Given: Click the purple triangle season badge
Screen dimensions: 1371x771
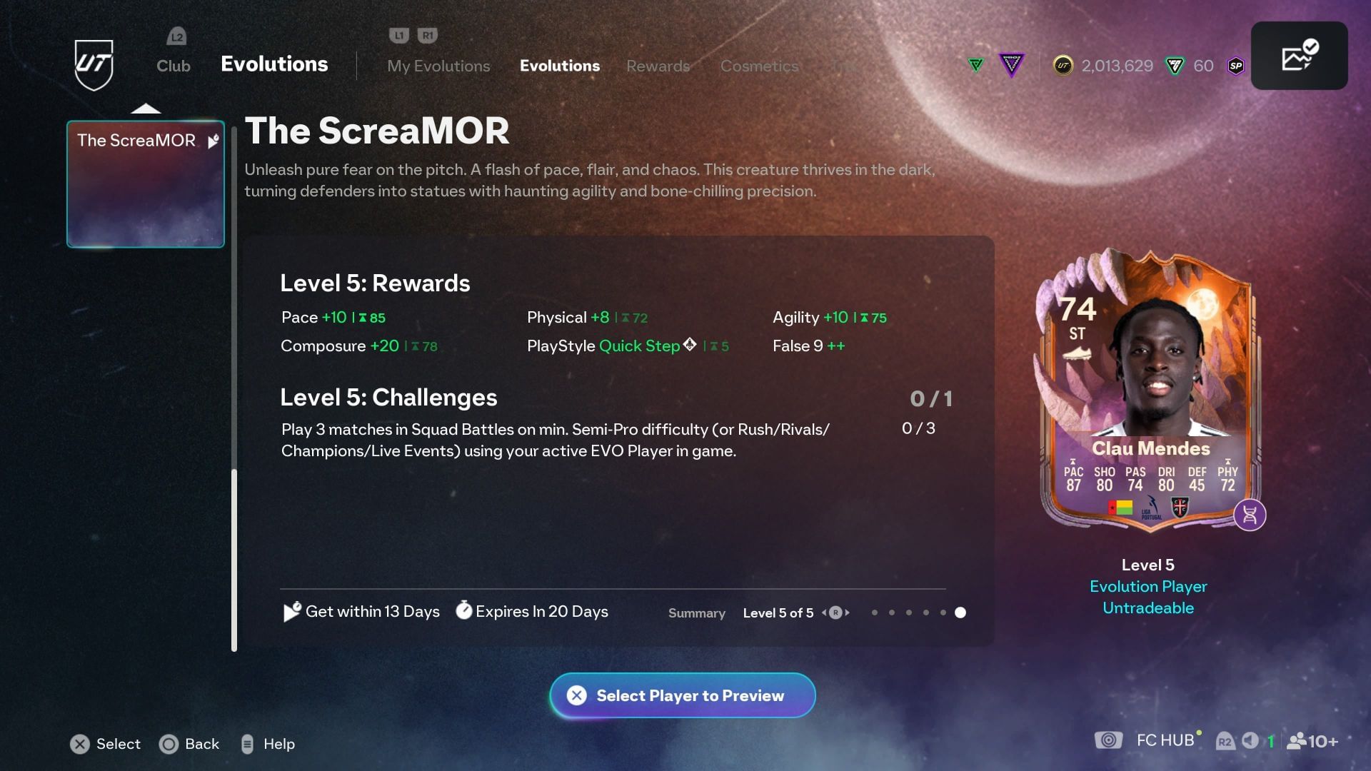Looking at the screenshot, I should tap(1011, 65).
